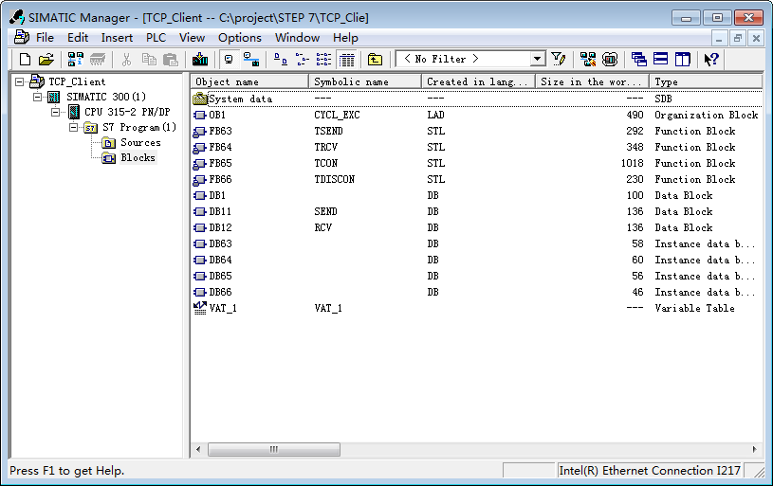The width and height of the screenshot is (773, 486).
Task: Sort by Size in work memory header
Action: click(x=592, y=81)
